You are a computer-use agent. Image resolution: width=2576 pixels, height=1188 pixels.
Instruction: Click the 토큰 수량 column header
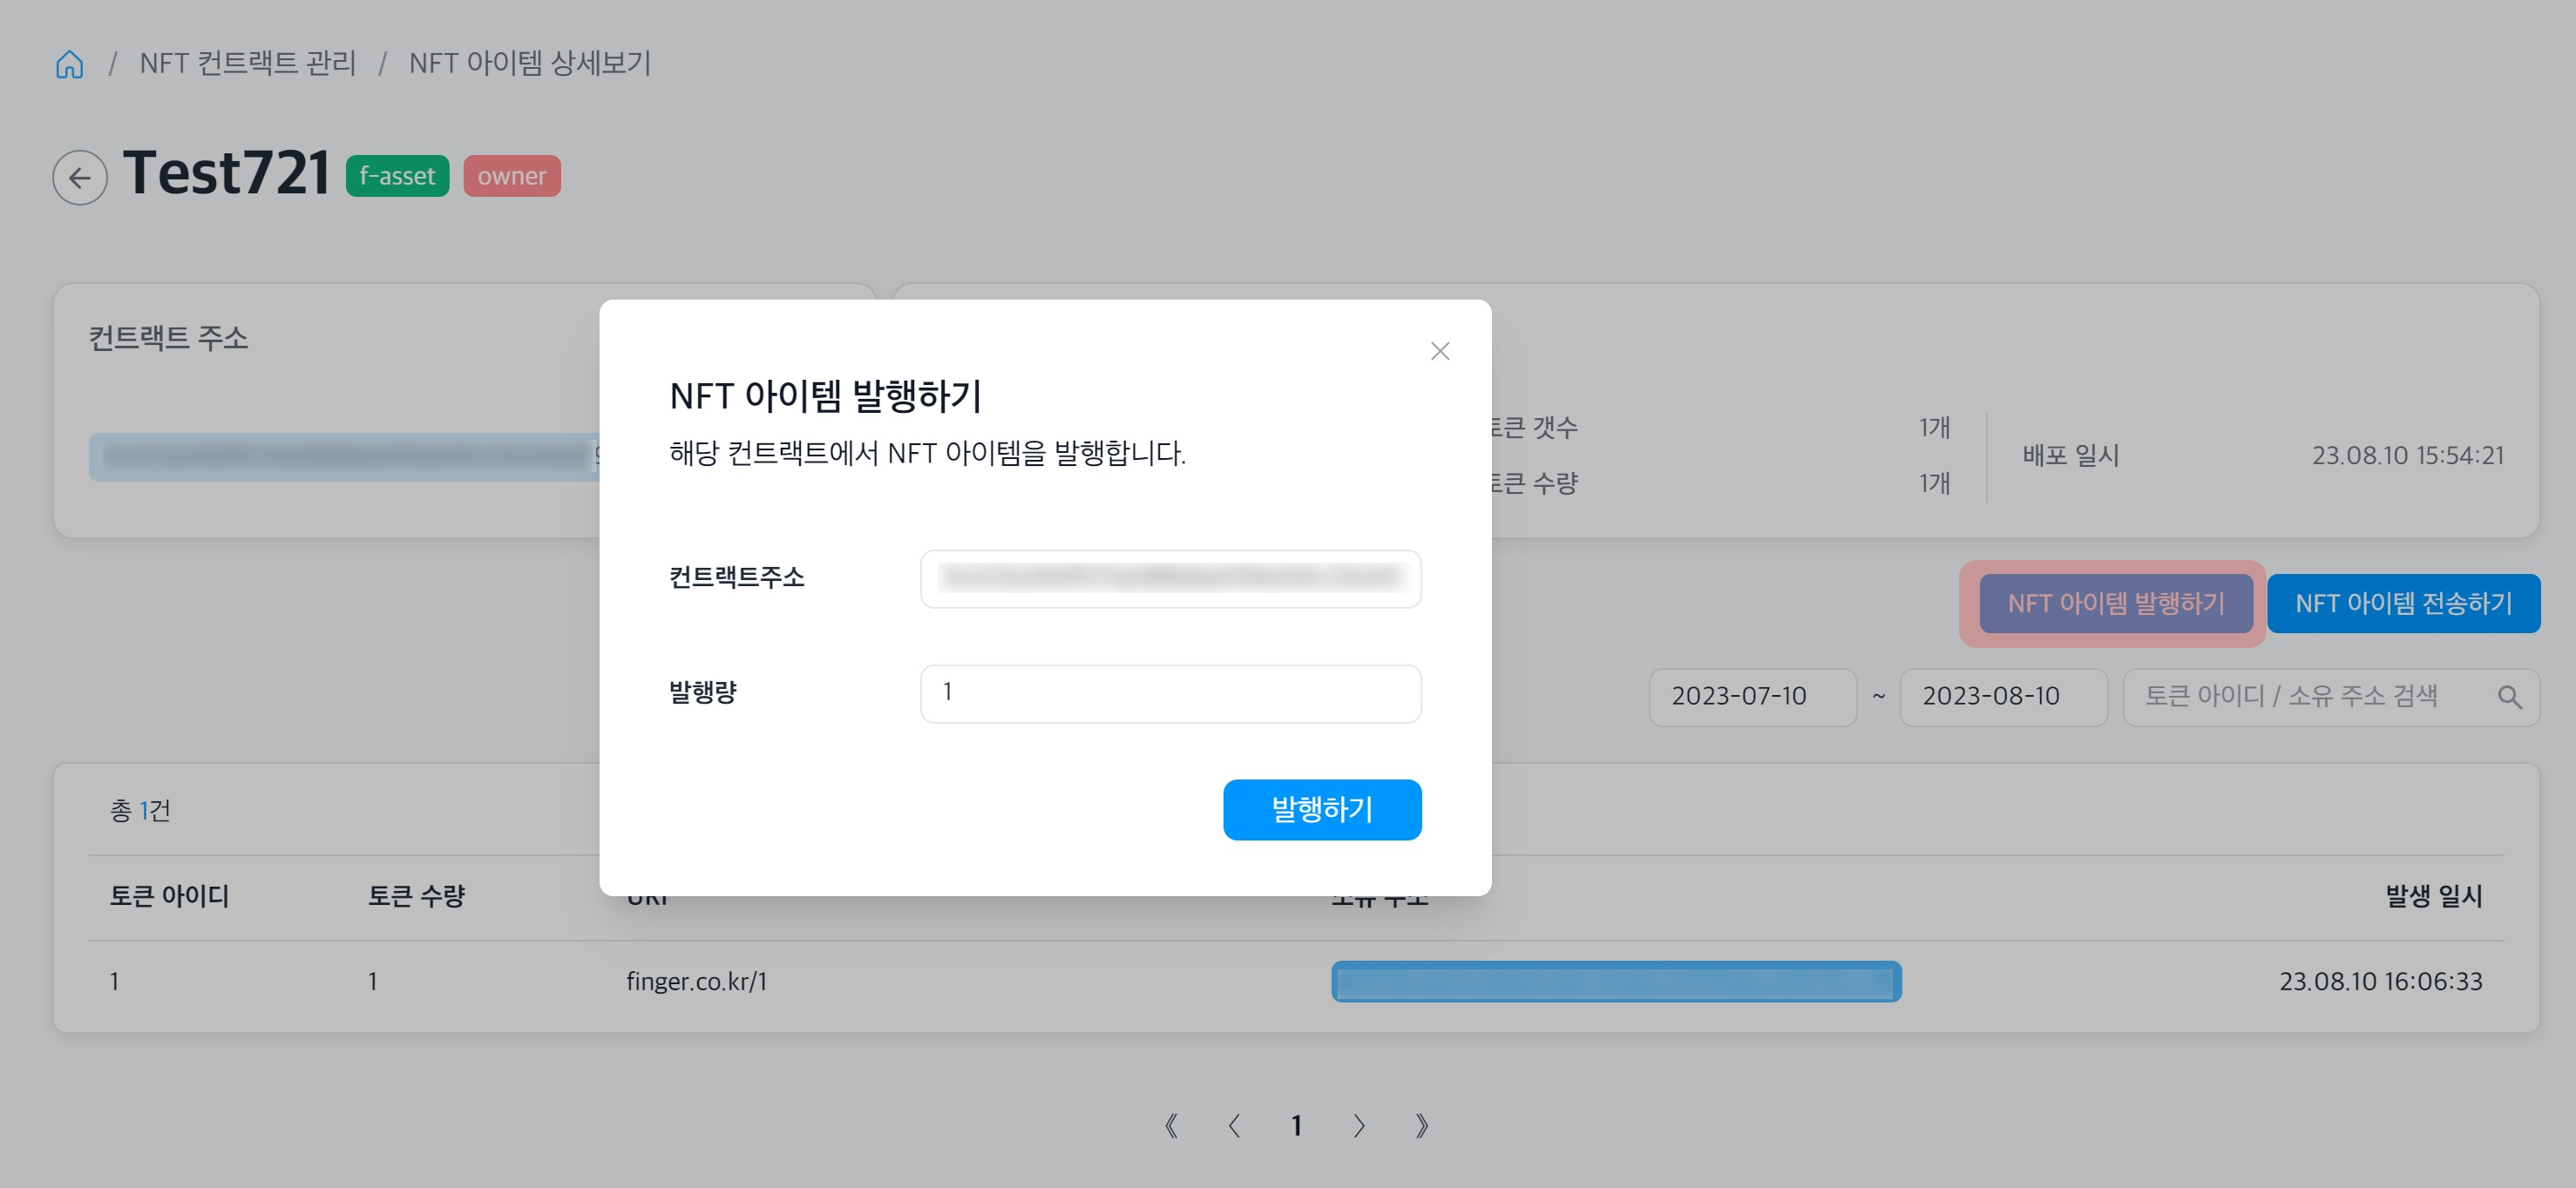pos(416,896)
